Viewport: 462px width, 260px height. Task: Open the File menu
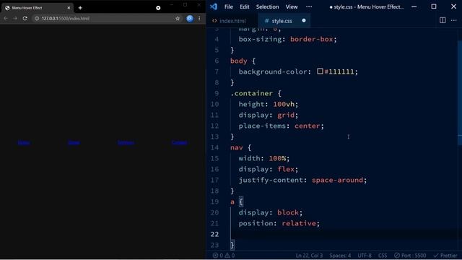pos(229,6)
